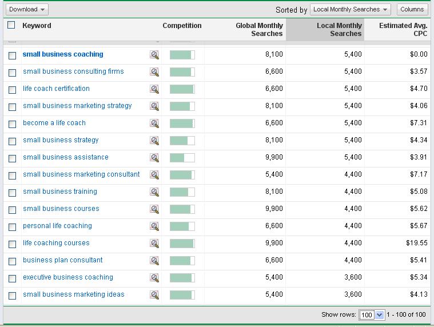Viewport: 434px width, 327px height.
Task: Open the small business consulting firms link
Action: (x=73, y=71)
